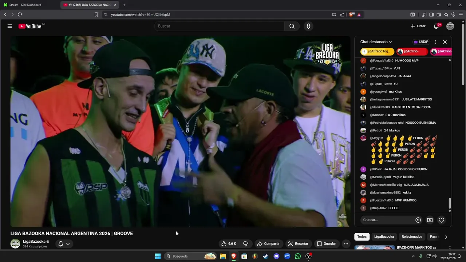Open FACE-OFF MARKITOS recommended video

[416, 247]
